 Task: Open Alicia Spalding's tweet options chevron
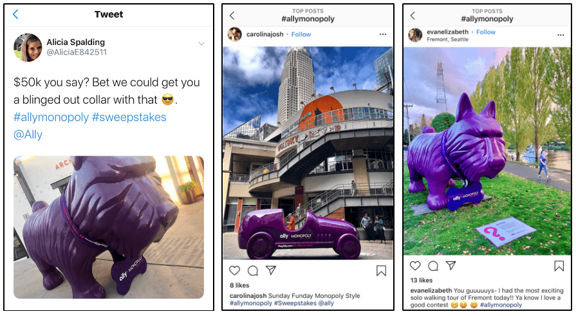click(x=201, y=44)
